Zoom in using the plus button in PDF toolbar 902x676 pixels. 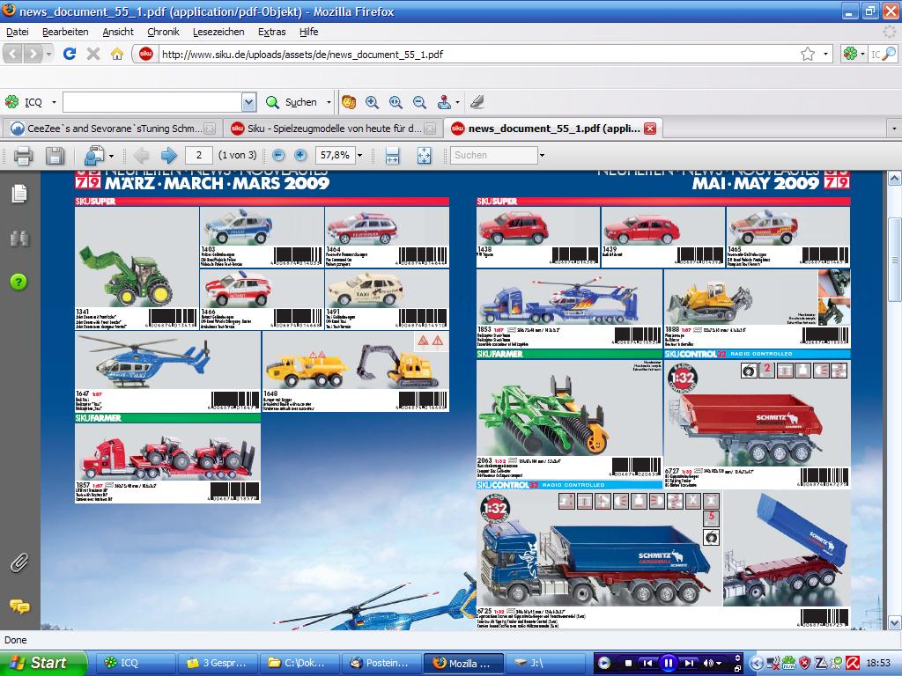tap(300, 156)
